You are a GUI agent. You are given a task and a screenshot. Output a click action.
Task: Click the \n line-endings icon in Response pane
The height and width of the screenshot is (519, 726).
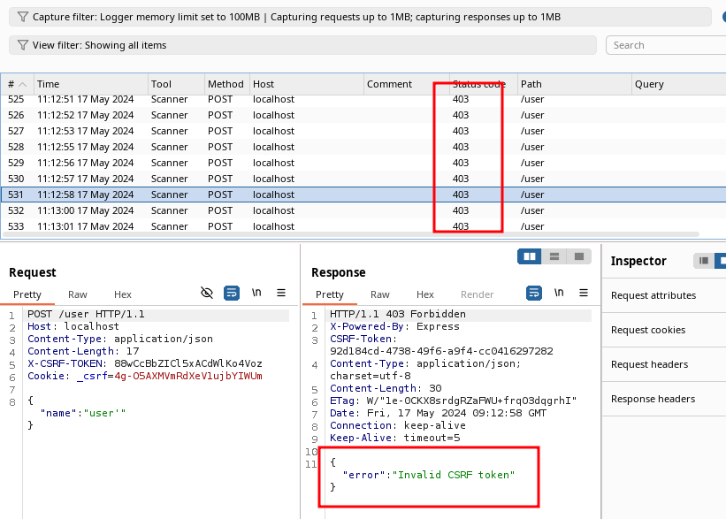(560, 293)
